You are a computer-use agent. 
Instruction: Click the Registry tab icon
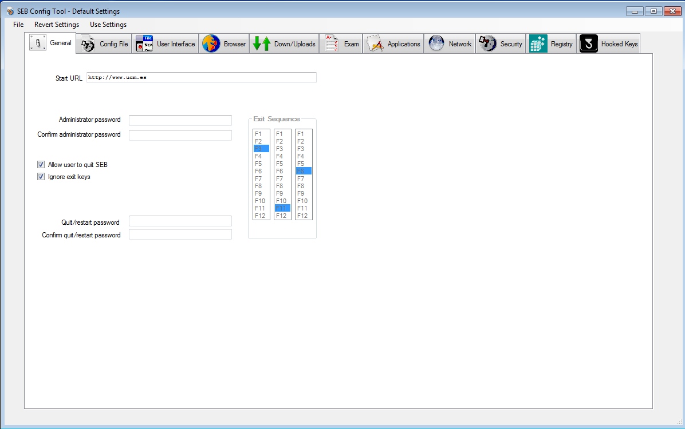(538, 44)
